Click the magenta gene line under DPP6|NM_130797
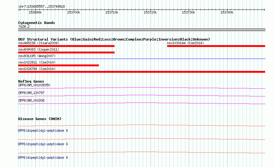 142,96
